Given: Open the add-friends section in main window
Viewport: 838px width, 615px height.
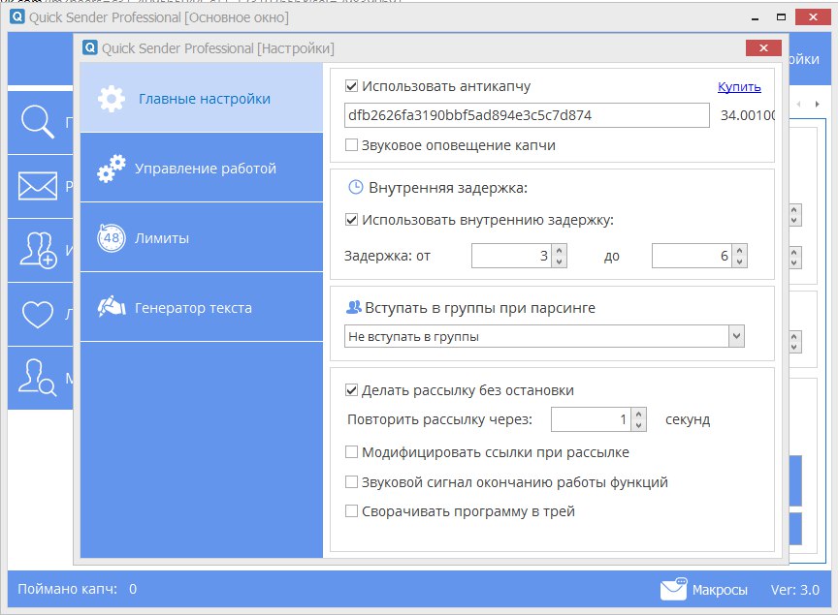Looking at the screenshot, I should (40, 250).
